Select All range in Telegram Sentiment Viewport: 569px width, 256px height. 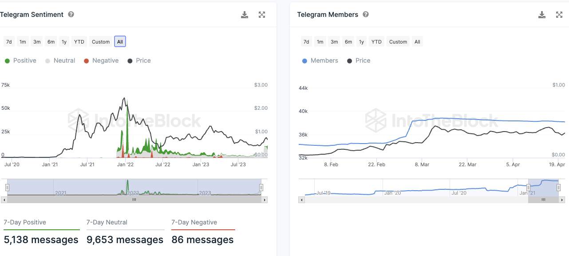[x=120, y=42]
